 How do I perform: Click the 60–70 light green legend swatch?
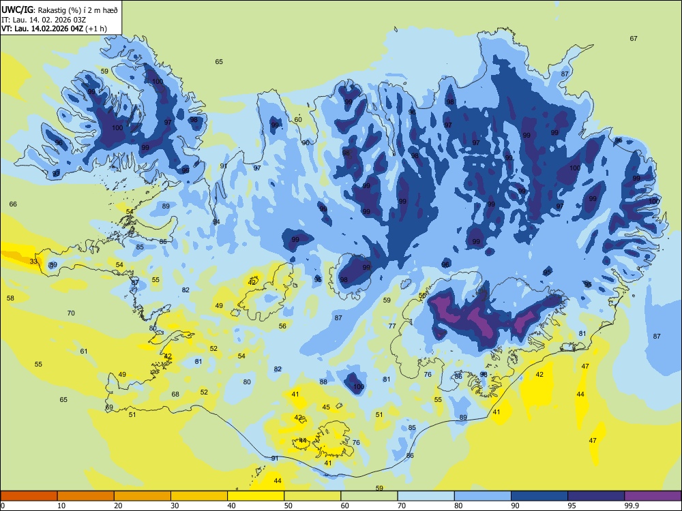(369, 496)
